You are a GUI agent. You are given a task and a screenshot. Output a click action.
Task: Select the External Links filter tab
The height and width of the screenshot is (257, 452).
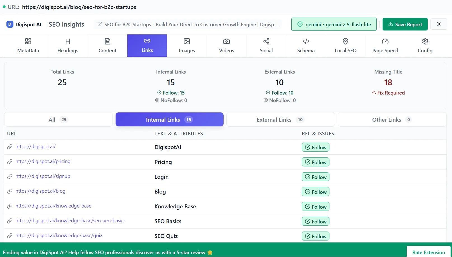(x=280, y=119)
